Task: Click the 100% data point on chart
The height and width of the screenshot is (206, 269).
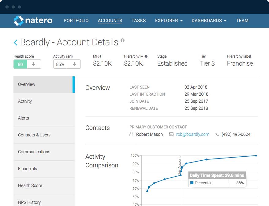Action: pyautogui.click(x=256, y=156)
